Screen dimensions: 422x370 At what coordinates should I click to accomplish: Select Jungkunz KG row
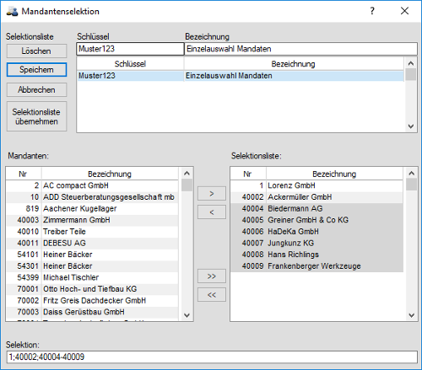pos(317,243)
